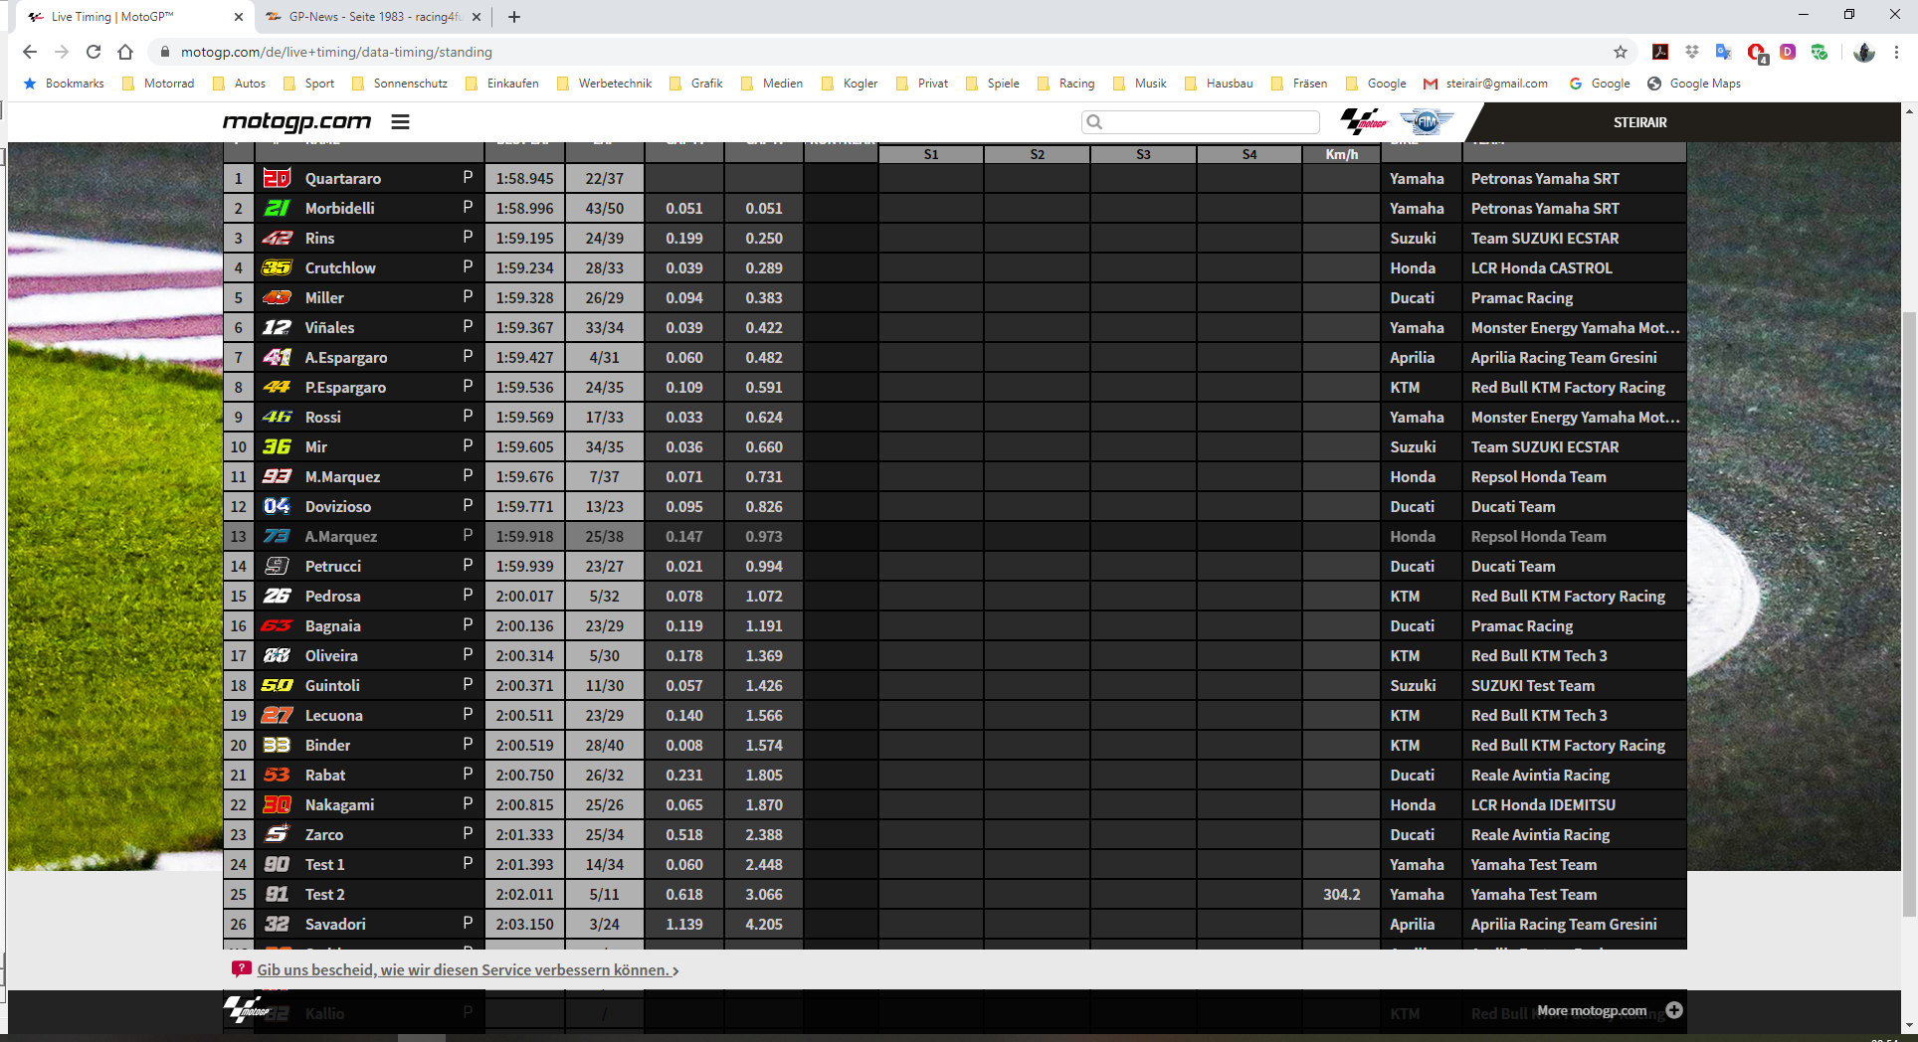Image resolution: width=1918 pixels, height=1042 pixels.
Task: Open the Google Maps bookmark
Action: click(x=1694, y=84)
